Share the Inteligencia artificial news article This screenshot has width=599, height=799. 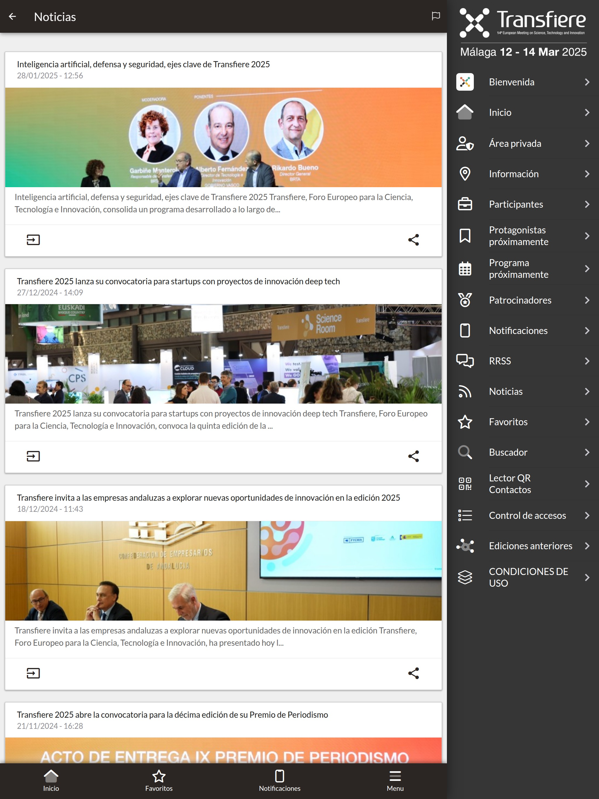413,240
